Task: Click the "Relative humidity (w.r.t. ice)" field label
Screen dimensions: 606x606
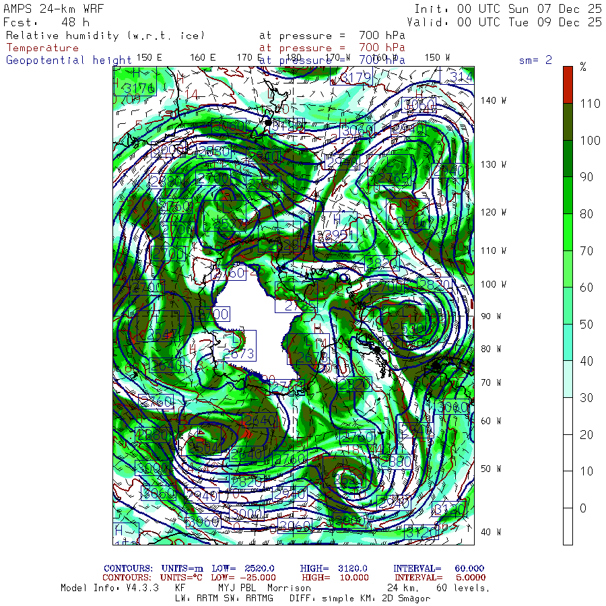Action: (x=105, y=36)
